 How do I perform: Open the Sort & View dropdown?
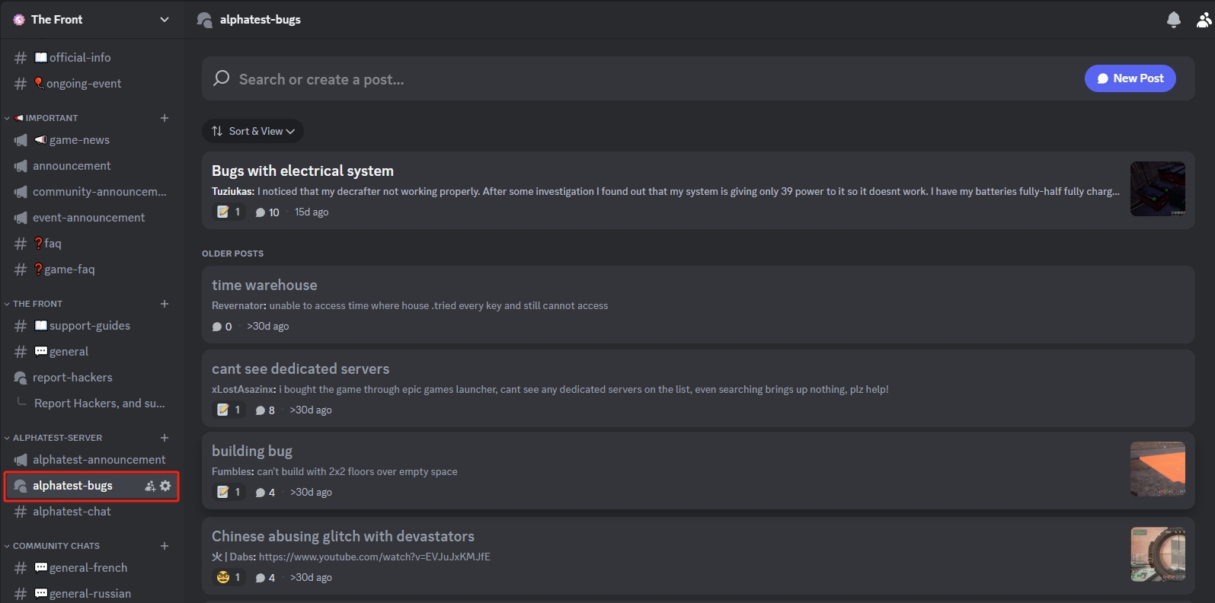(253, 131)
